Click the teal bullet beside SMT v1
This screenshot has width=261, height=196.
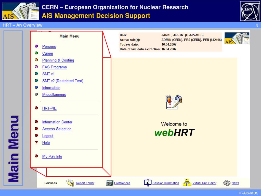(36, 73)
